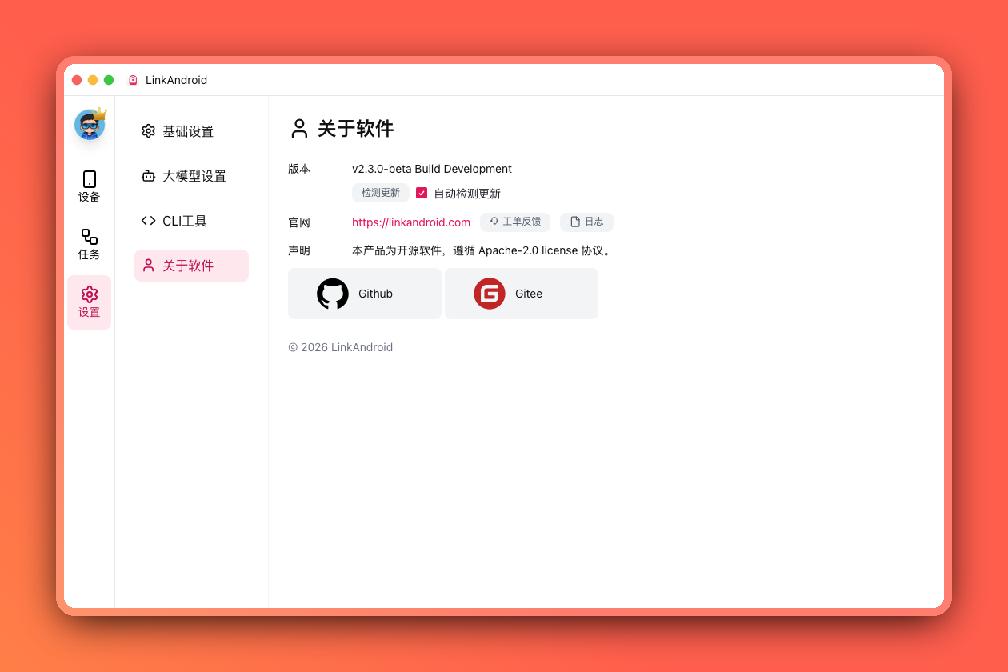Select 关于软件 about menu item

191,266
